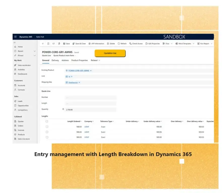Click the Save icon in the toolbar

point(64,43)
